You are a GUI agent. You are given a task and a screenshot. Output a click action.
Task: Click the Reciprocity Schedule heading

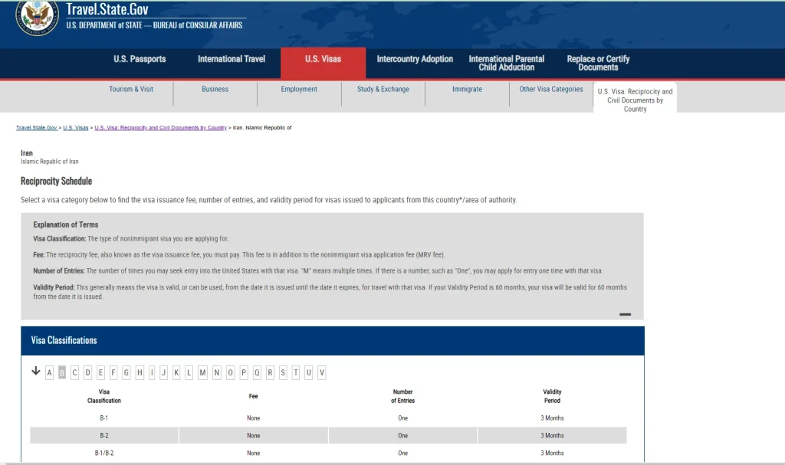click(56, 181)
